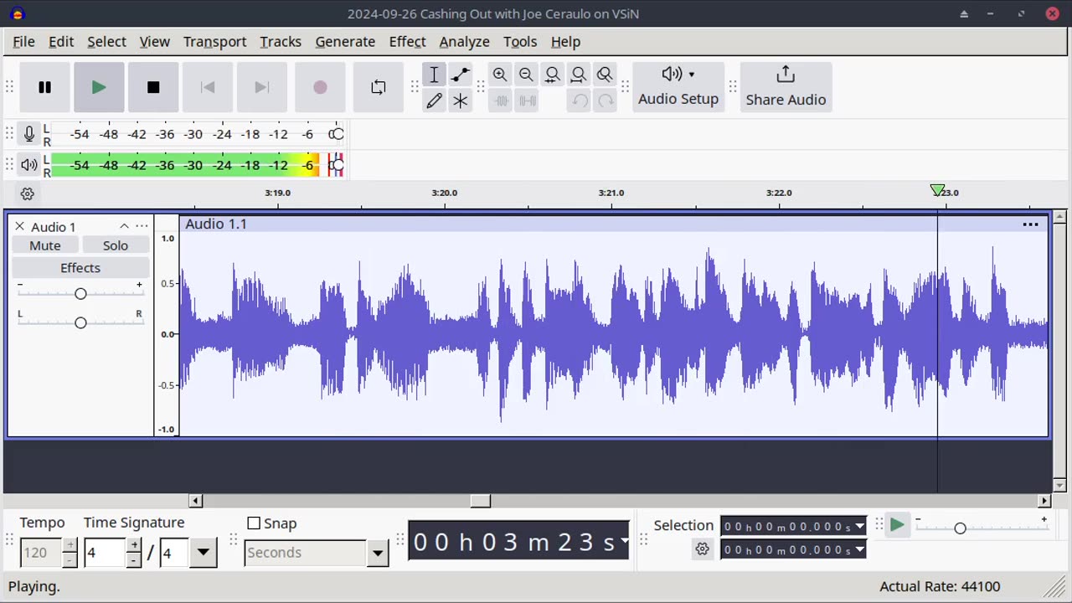Open the time display format dropdown

(x=624, y=541)
